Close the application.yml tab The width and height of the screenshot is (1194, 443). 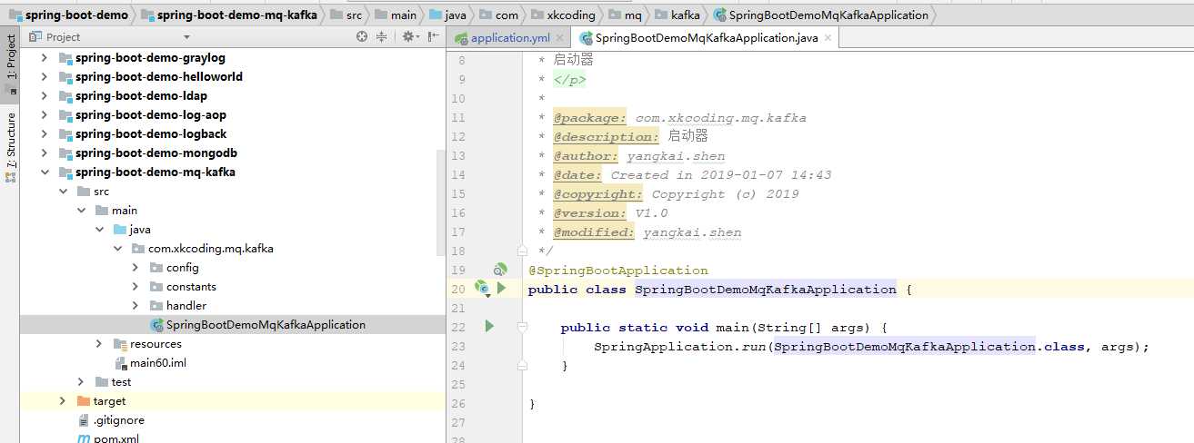click(559, 38)
